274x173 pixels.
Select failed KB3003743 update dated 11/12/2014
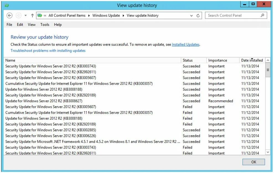(134, 147)
